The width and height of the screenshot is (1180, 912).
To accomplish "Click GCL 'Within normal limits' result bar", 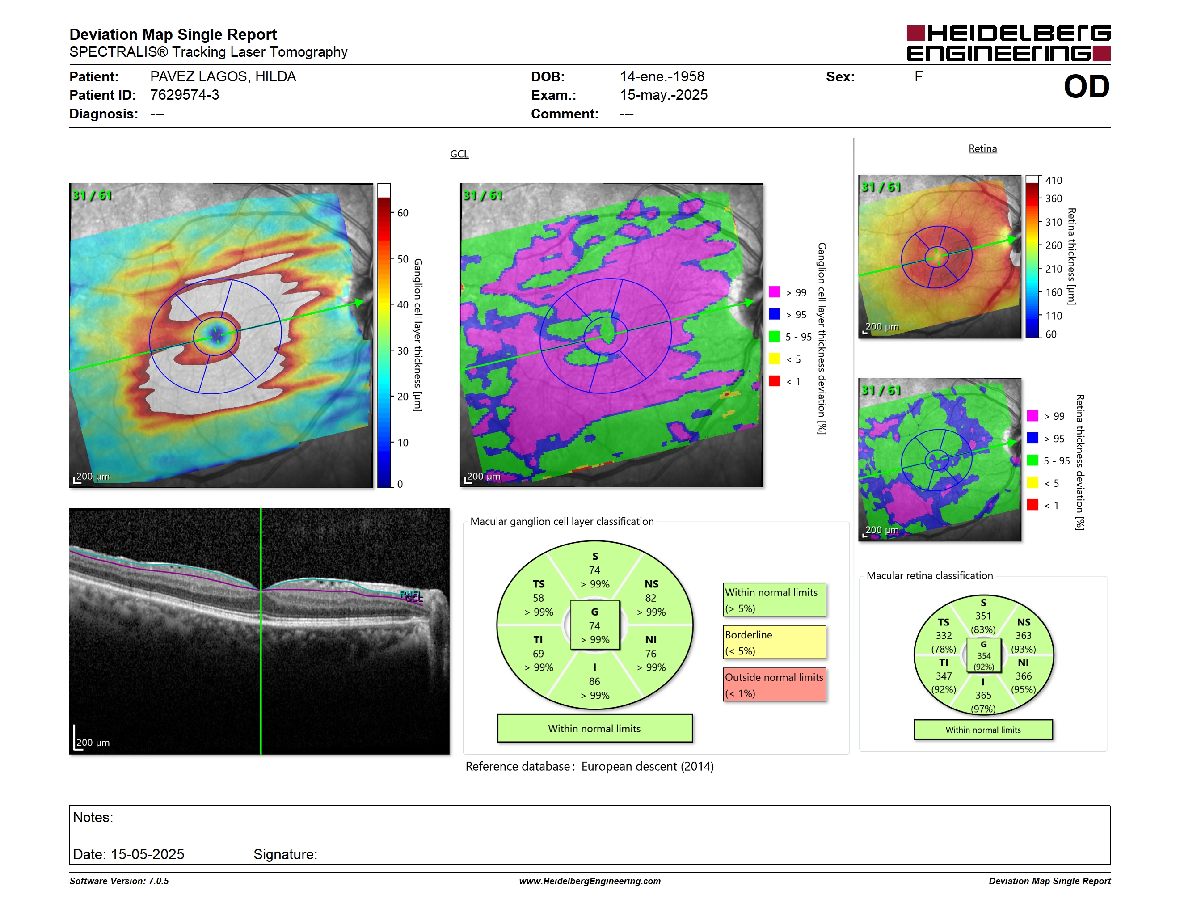I will [594, 728].
